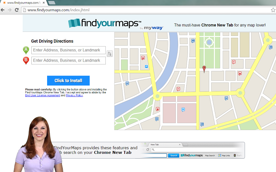
Task: Click the 'Please read carefully' disclaimer text
Action: click(x=66, y=92)
